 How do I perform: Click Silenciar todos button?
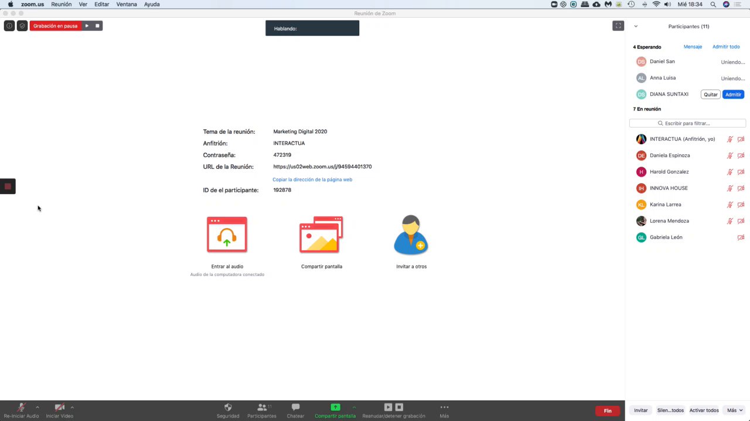click(x=670, y=410)
